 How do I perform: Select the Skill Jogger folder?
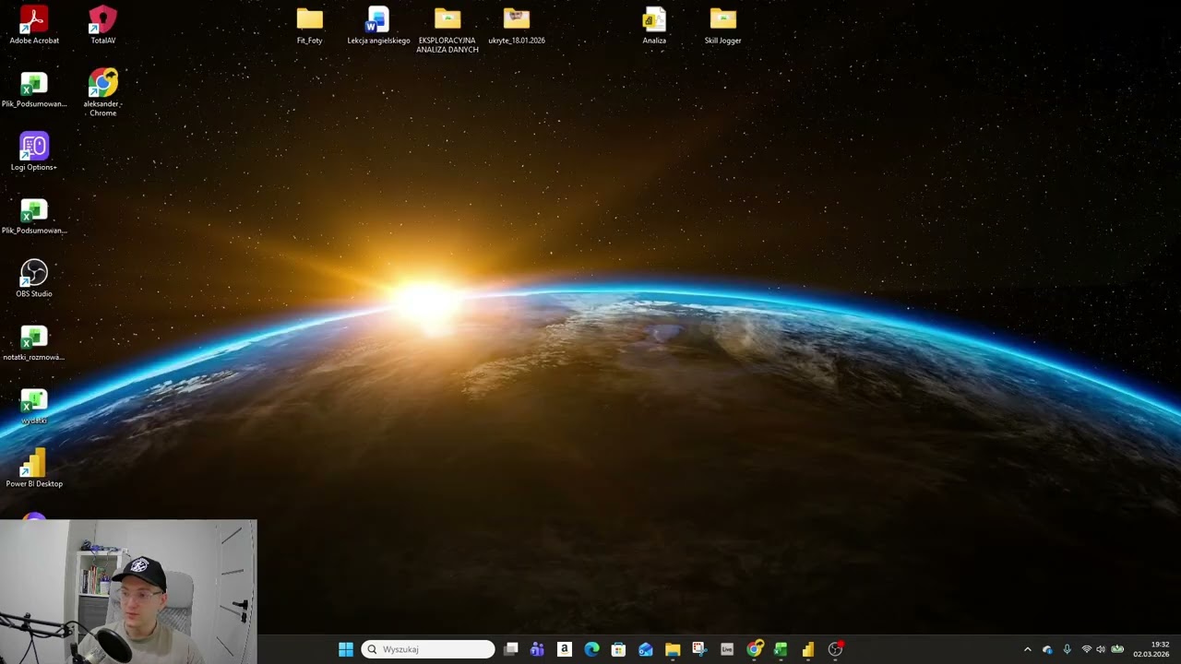723,25
